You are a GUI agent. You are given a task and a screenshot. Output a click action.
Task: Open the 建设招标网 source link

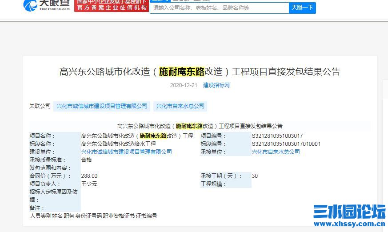click(x=216, y=85)
